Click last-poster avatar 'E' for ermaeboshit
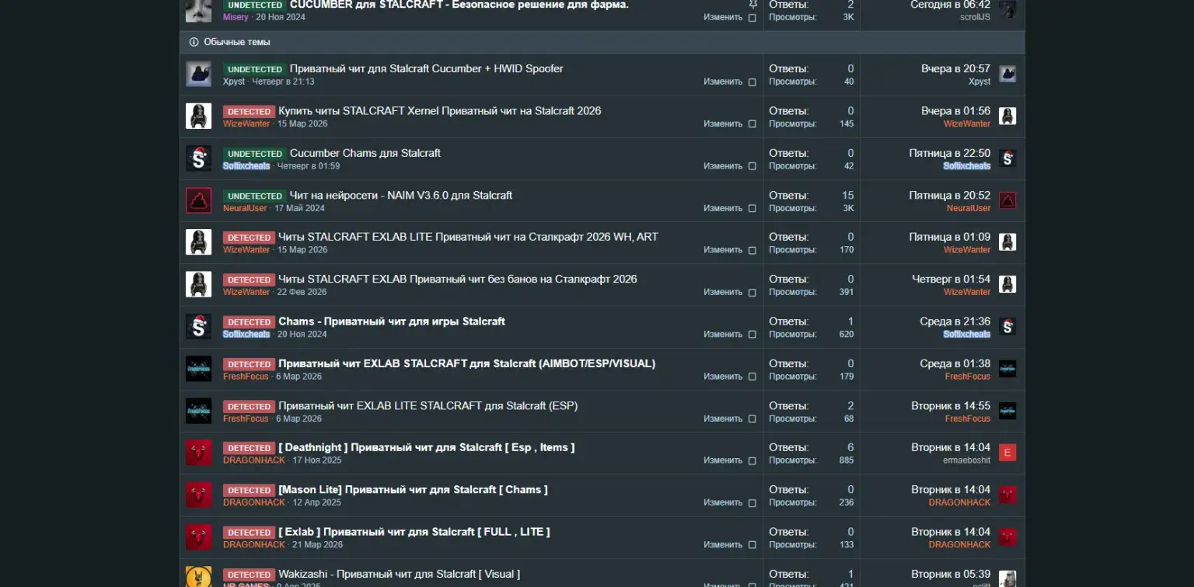The height and width of the screenshot is (587, 1194). pyautogui.click(x=1007, y=453)
